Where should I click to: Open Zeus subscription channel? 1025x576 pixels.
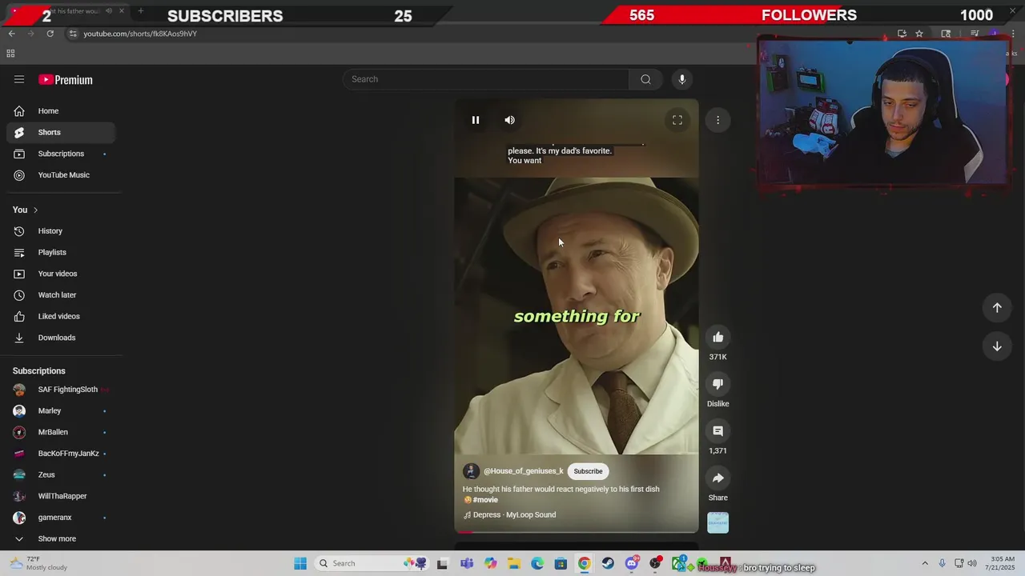(61, 474)
